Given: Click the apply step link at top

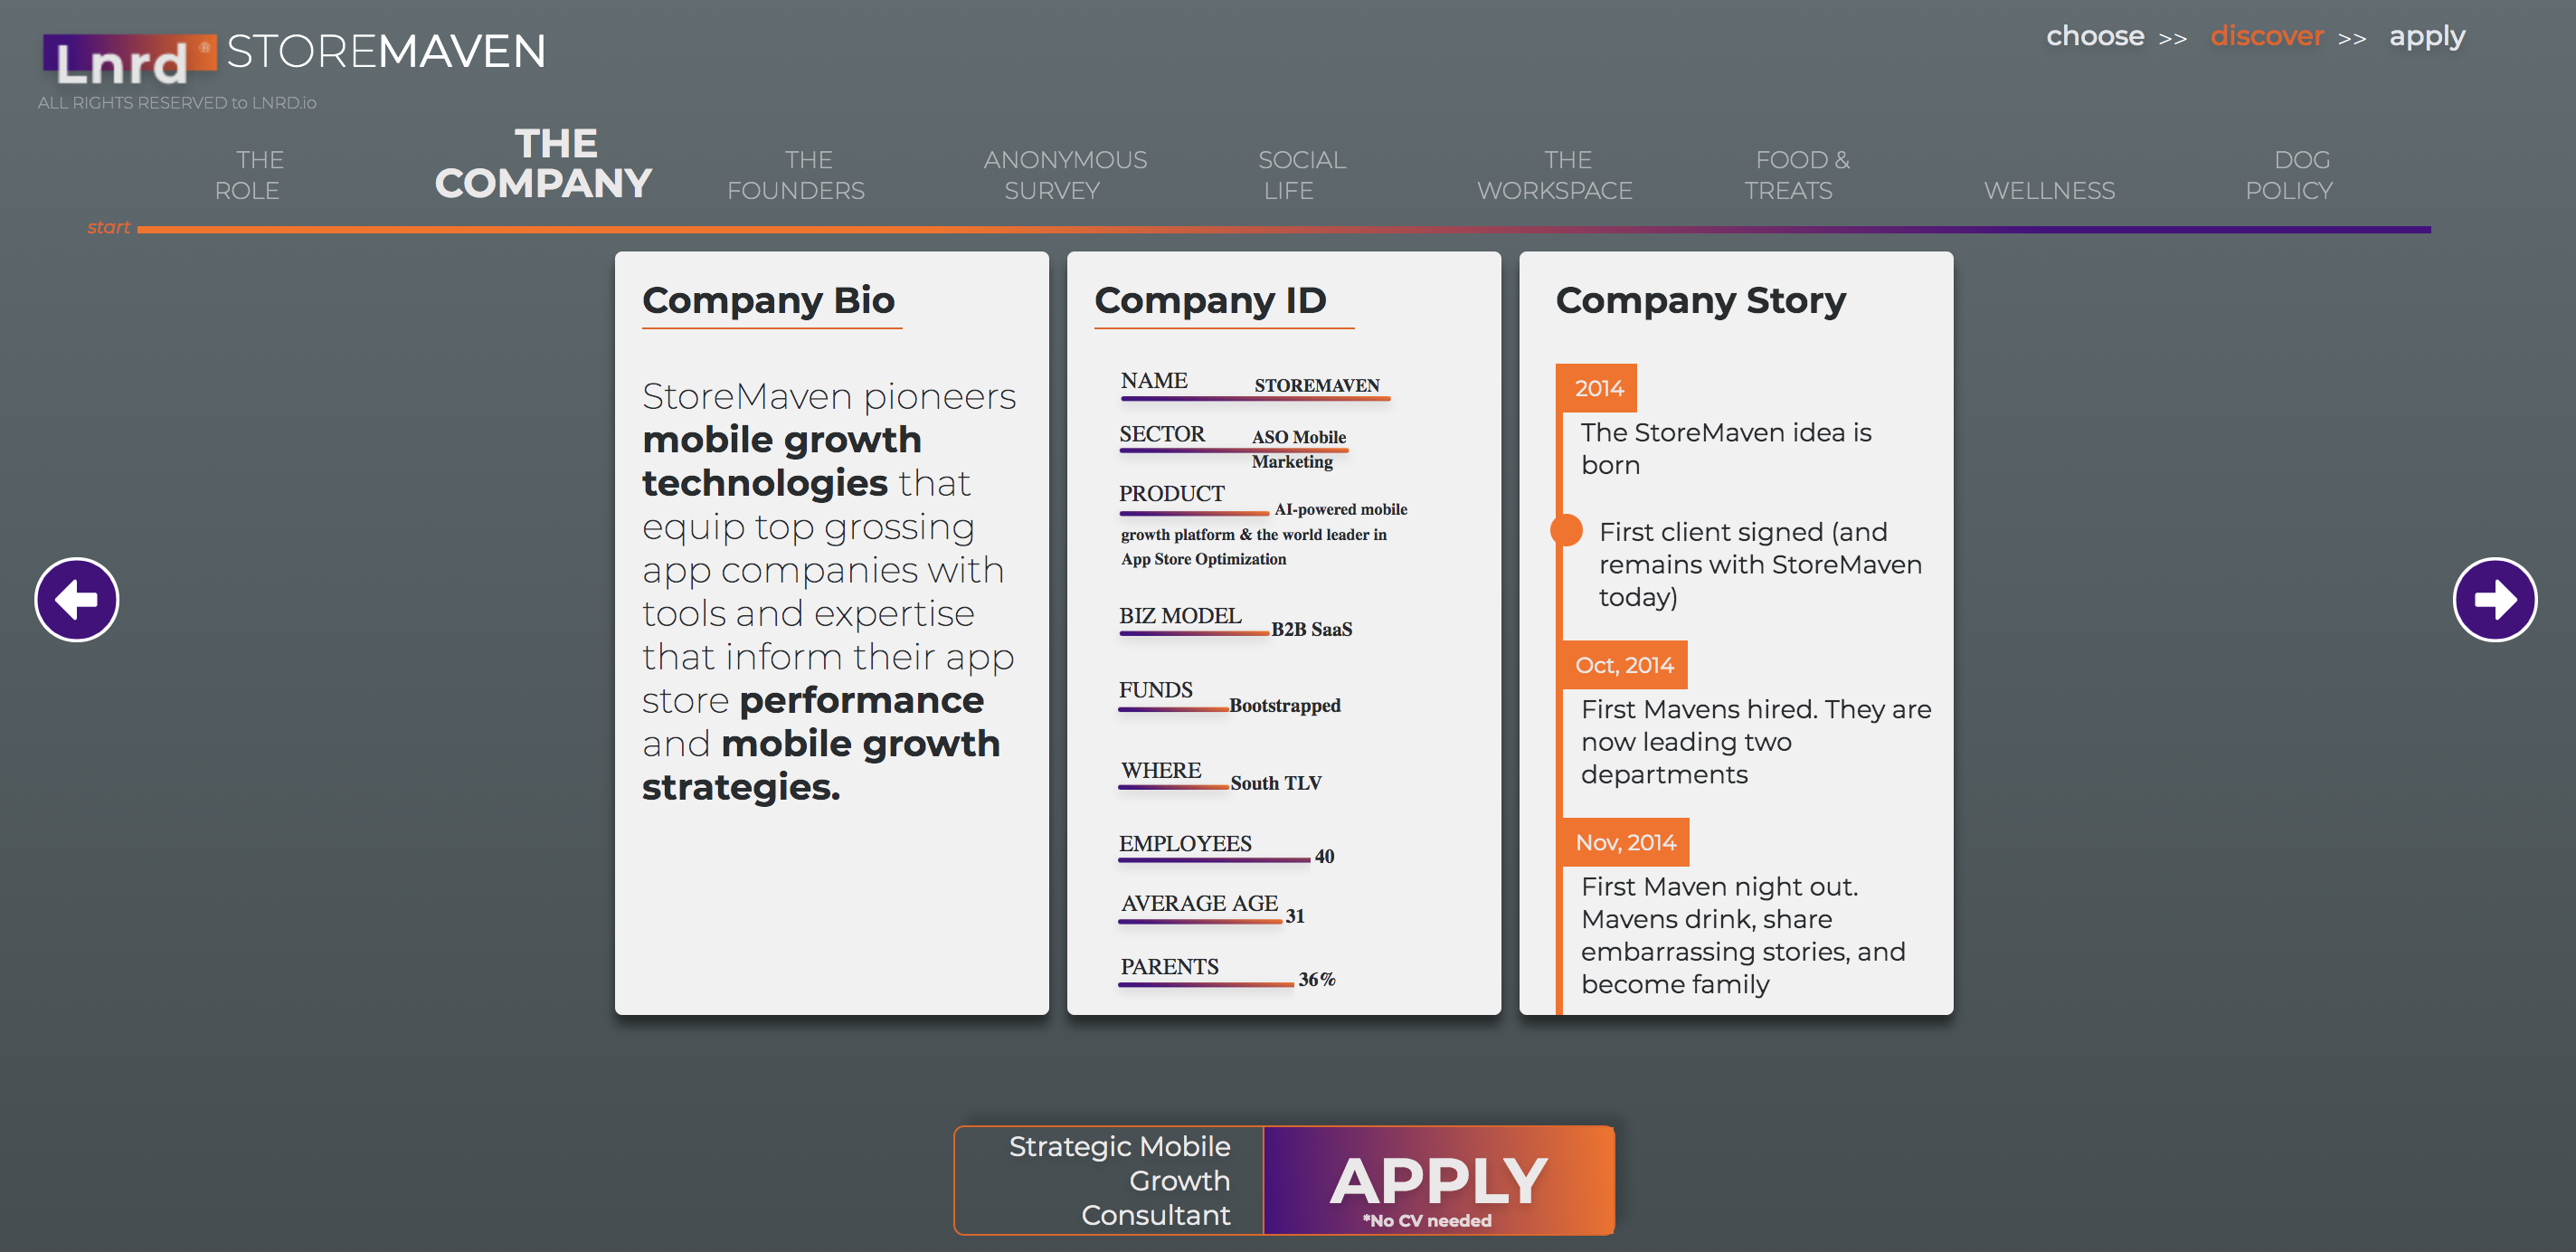Looking at the screenshot, I should pos(2426,37).
